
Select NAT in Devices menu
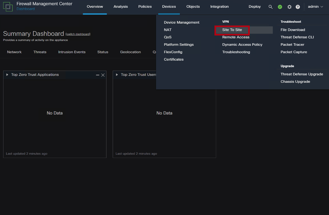pos(168,30)
